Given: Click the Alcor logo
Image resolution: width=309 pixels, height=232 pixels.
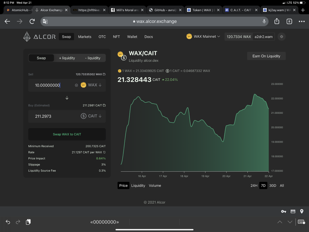Looking at the screenshot, I should [39, 37].
